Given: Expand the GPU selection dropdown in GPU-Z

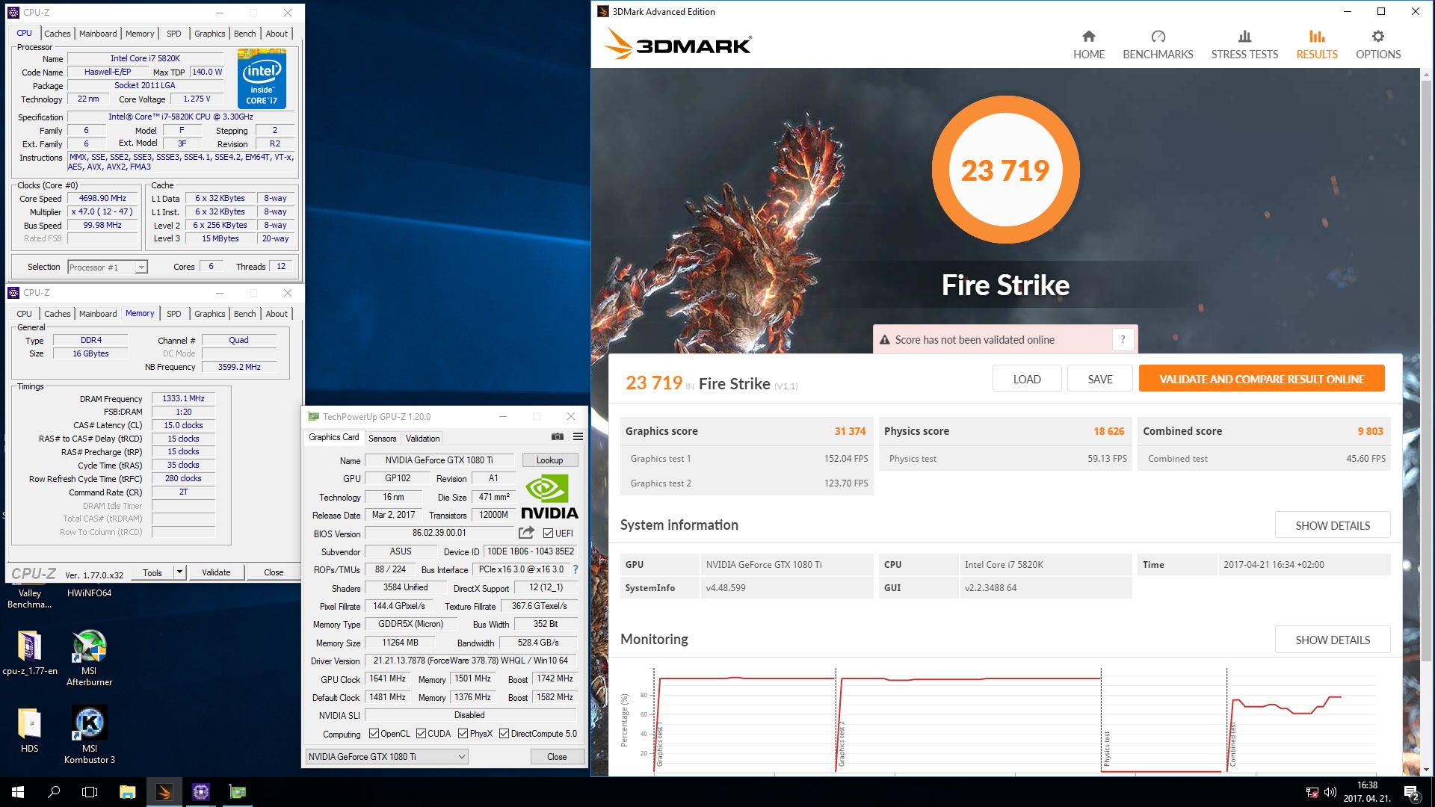Looking at the screenshot, I should 461,757.
